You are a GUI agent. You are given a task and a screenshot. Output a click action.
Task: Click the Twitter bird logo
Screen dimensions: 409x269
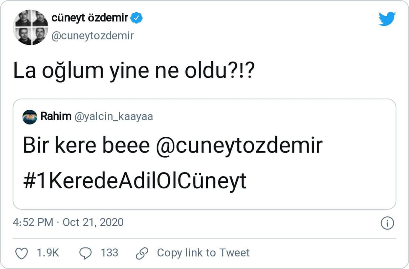coord(387,19)
